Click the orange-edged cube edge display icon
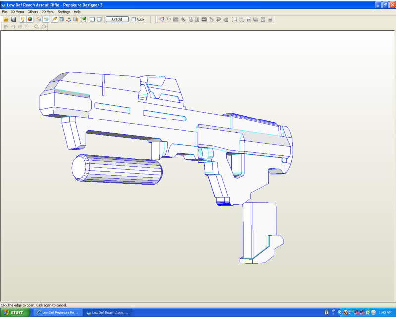396x318 pixels. click(x=39, y=19)
